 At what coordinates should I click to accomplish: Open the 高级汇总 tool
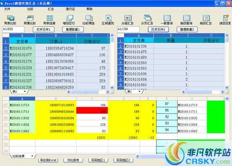(x=206, y=20)
